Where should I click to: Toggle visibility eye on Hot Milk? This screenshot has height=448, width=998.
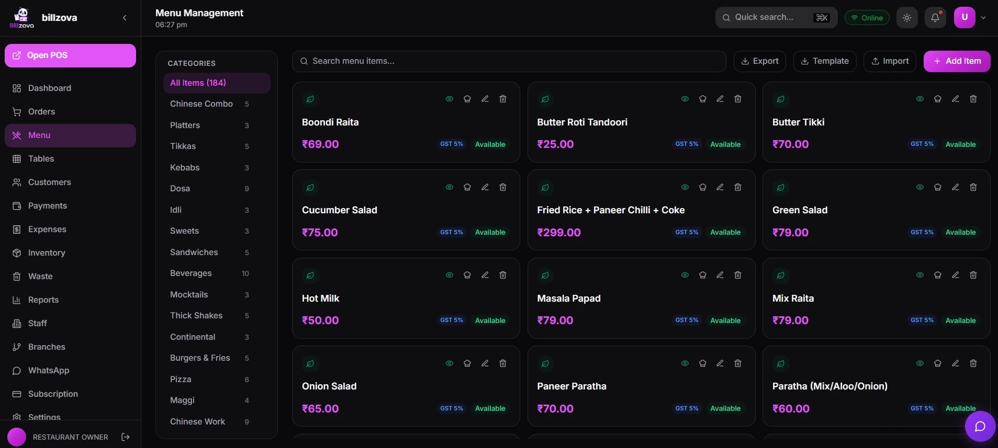(x=450, y=275)
